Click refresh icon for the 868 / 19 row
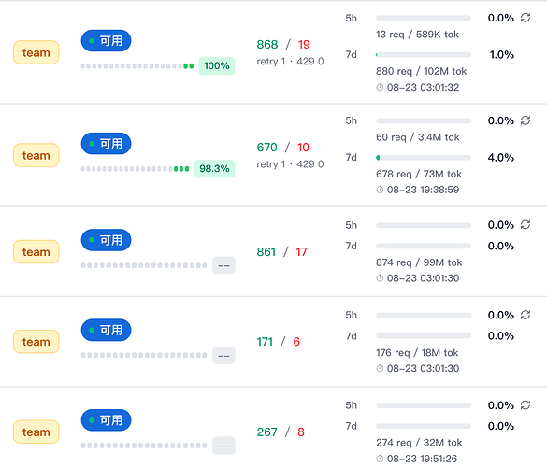The width and height of the screenshot is (547, 467). click(x=525, y=18)
